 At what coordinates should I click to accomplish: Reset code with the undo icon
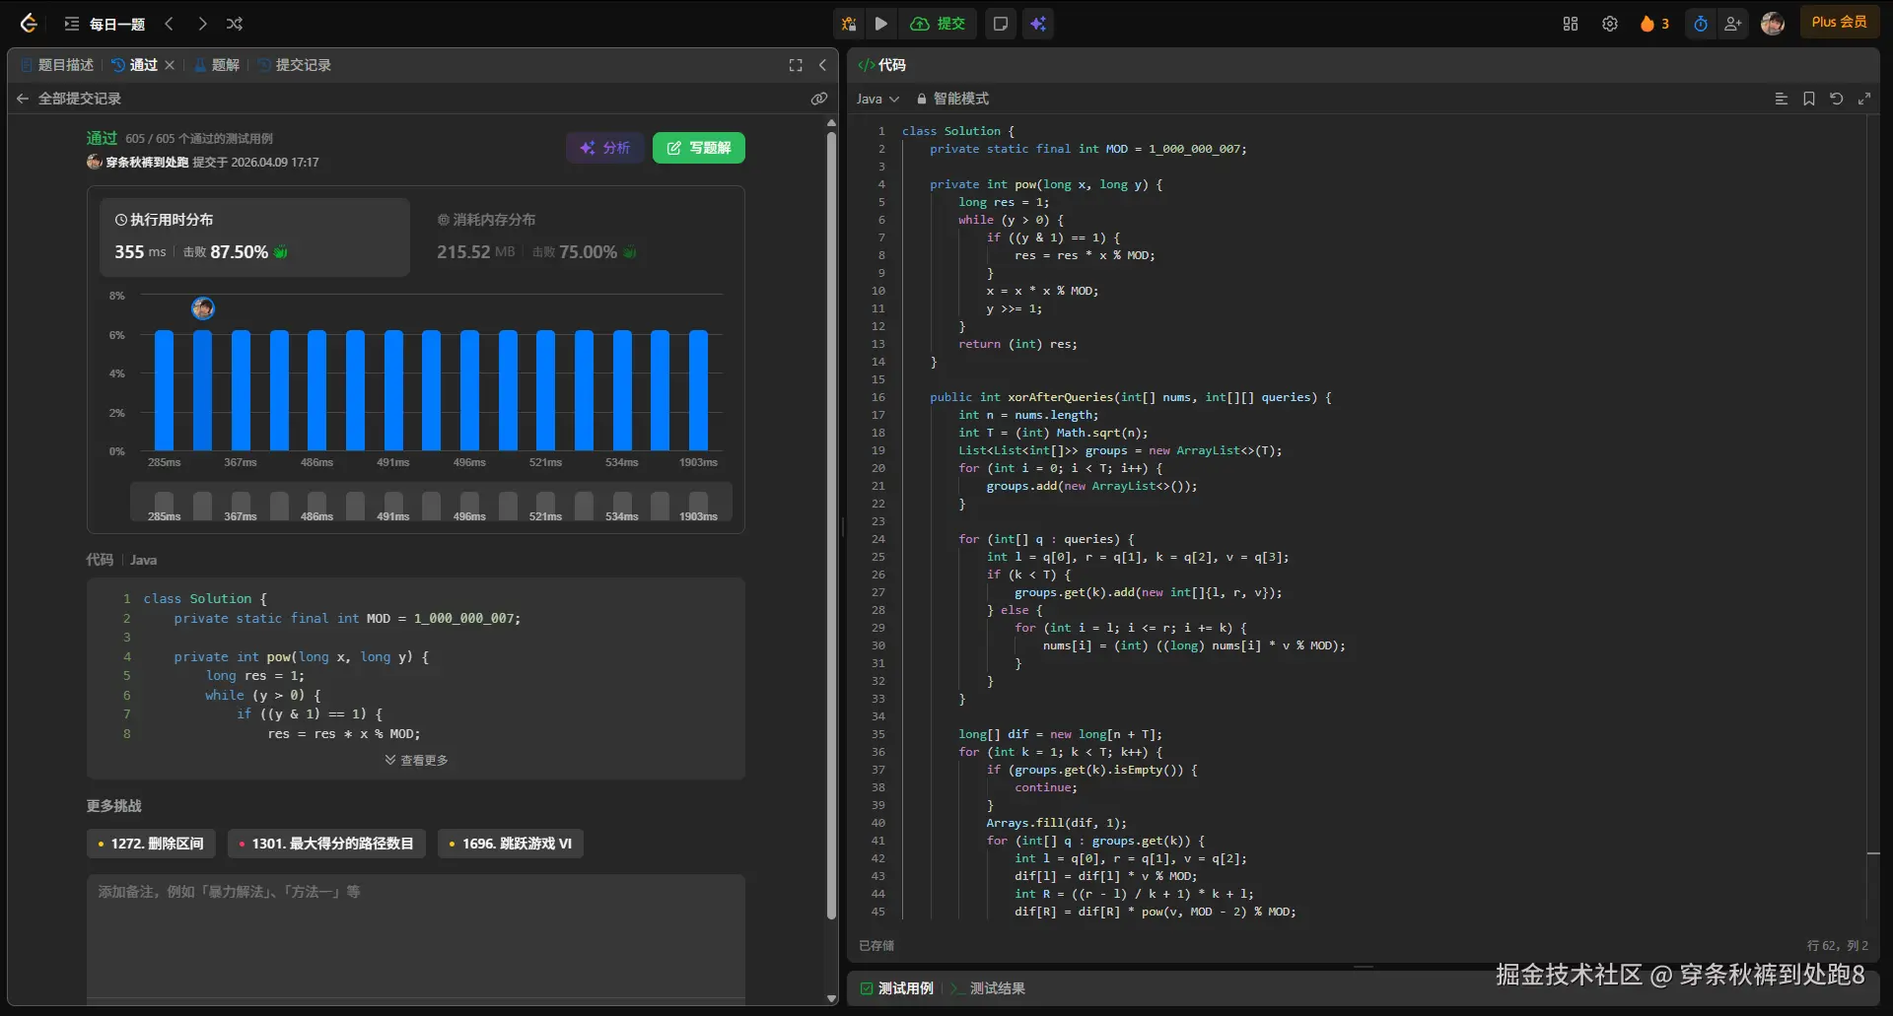tap(1836, 99)
